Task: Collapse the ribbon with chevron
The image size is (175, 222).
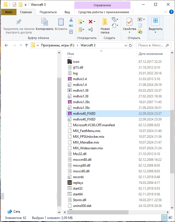Action: (x=165, y=12)
